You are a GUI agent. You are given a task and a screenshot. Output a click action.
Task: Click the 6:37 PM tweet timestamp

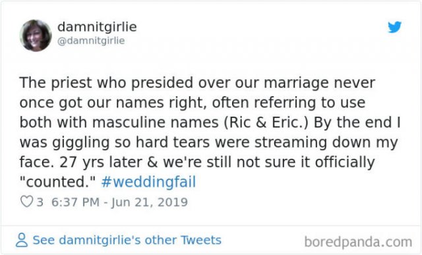[75, 202]
